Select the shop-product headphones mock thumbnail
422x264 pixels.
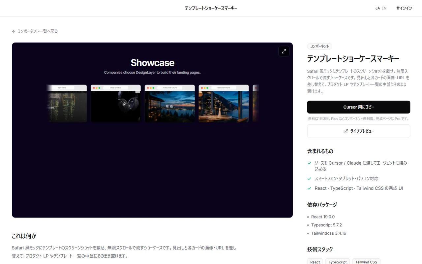[x=116, y=104]
